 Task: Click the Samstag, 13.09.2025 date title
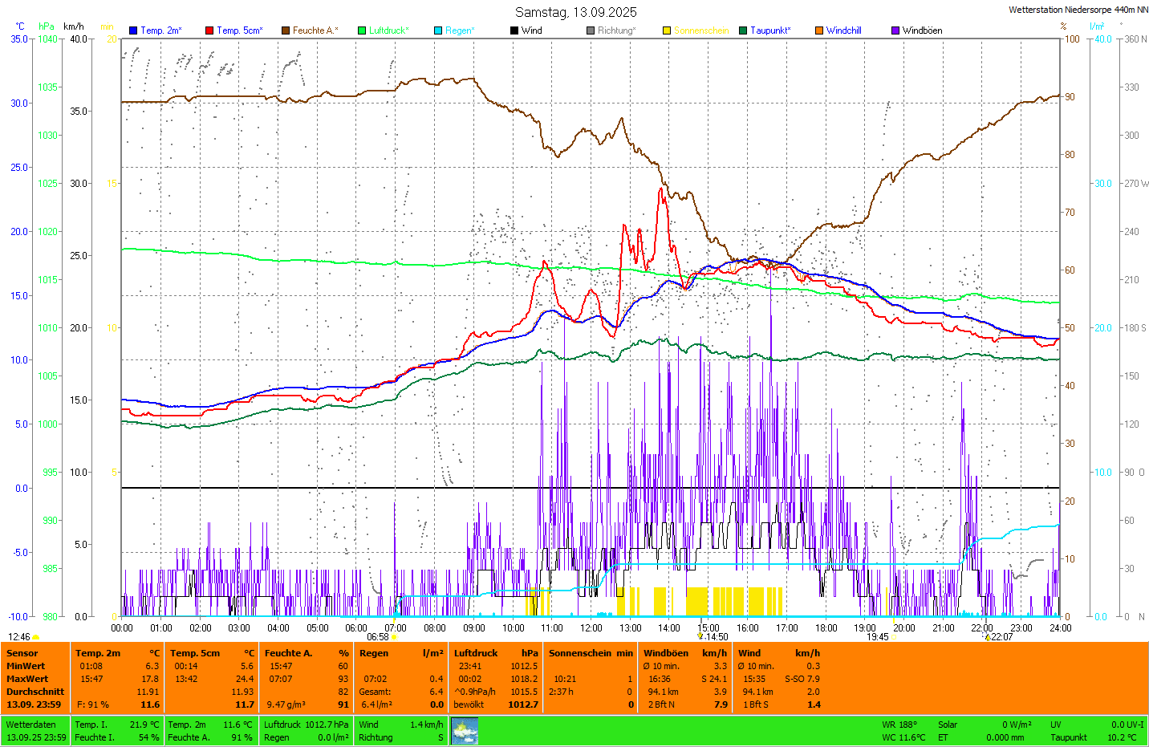575,12
